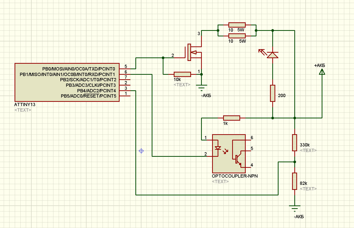This screenshot has width=354, height=228.
Task: Select the LED diode symbol
Action: (x=273, y=55)
